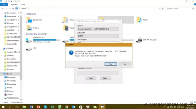Screen dimensions: 196x109
Task: Select OneDrive in the navigation pane
Action: pyautogui.click(x=10, y=49)
